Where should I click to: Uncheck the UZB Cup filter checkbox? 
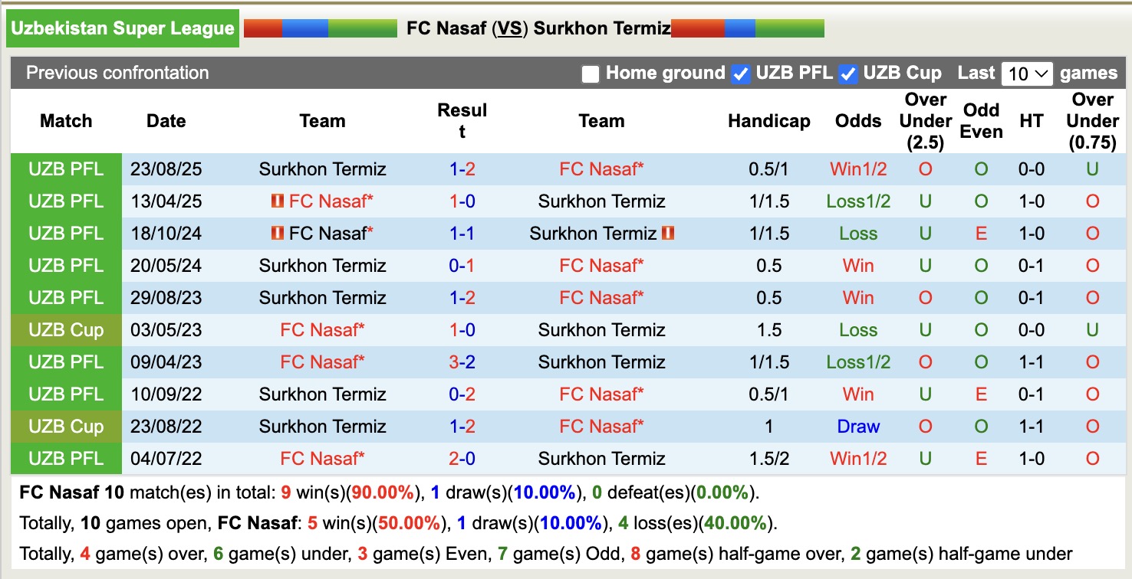[847, 74]
